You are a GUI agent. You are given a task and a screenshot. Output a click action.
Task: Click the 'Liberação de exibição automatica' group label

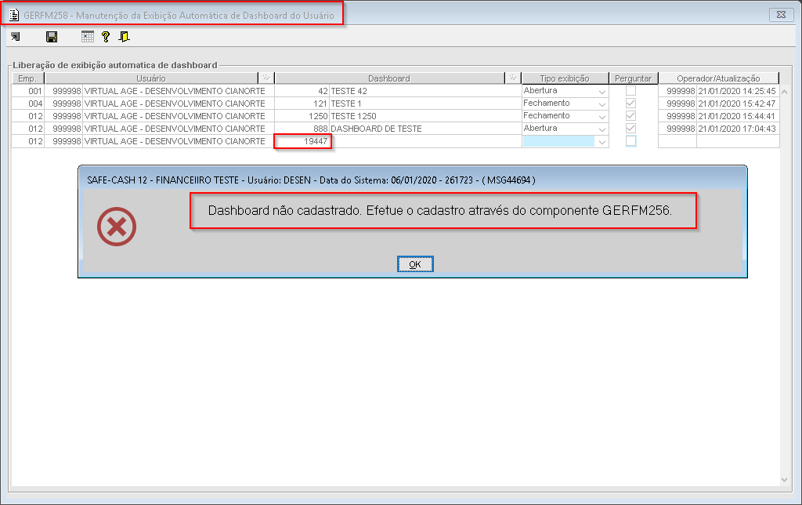(115, 65)
